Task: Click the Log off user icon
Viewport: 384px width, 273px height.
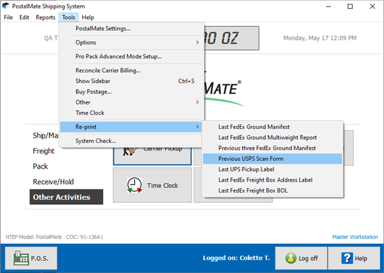Action: 290,258
